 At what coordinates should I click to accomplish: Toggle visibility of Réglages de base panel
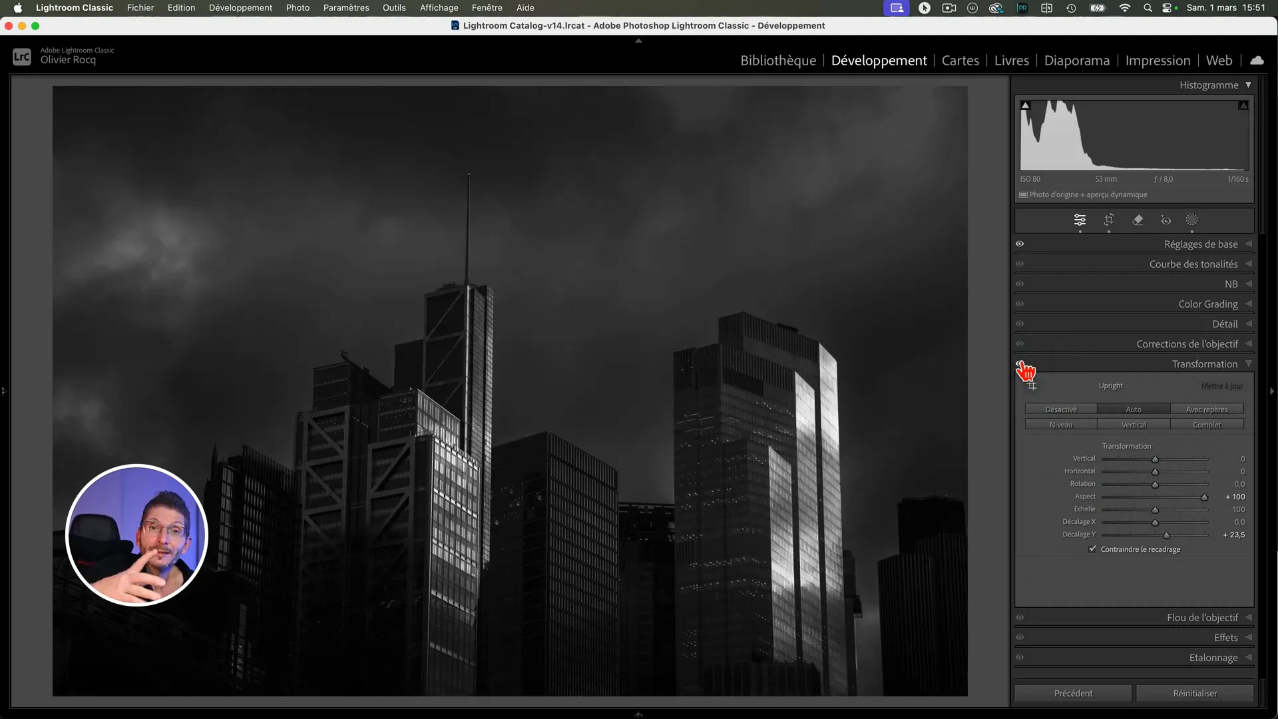coord(1020,244)
